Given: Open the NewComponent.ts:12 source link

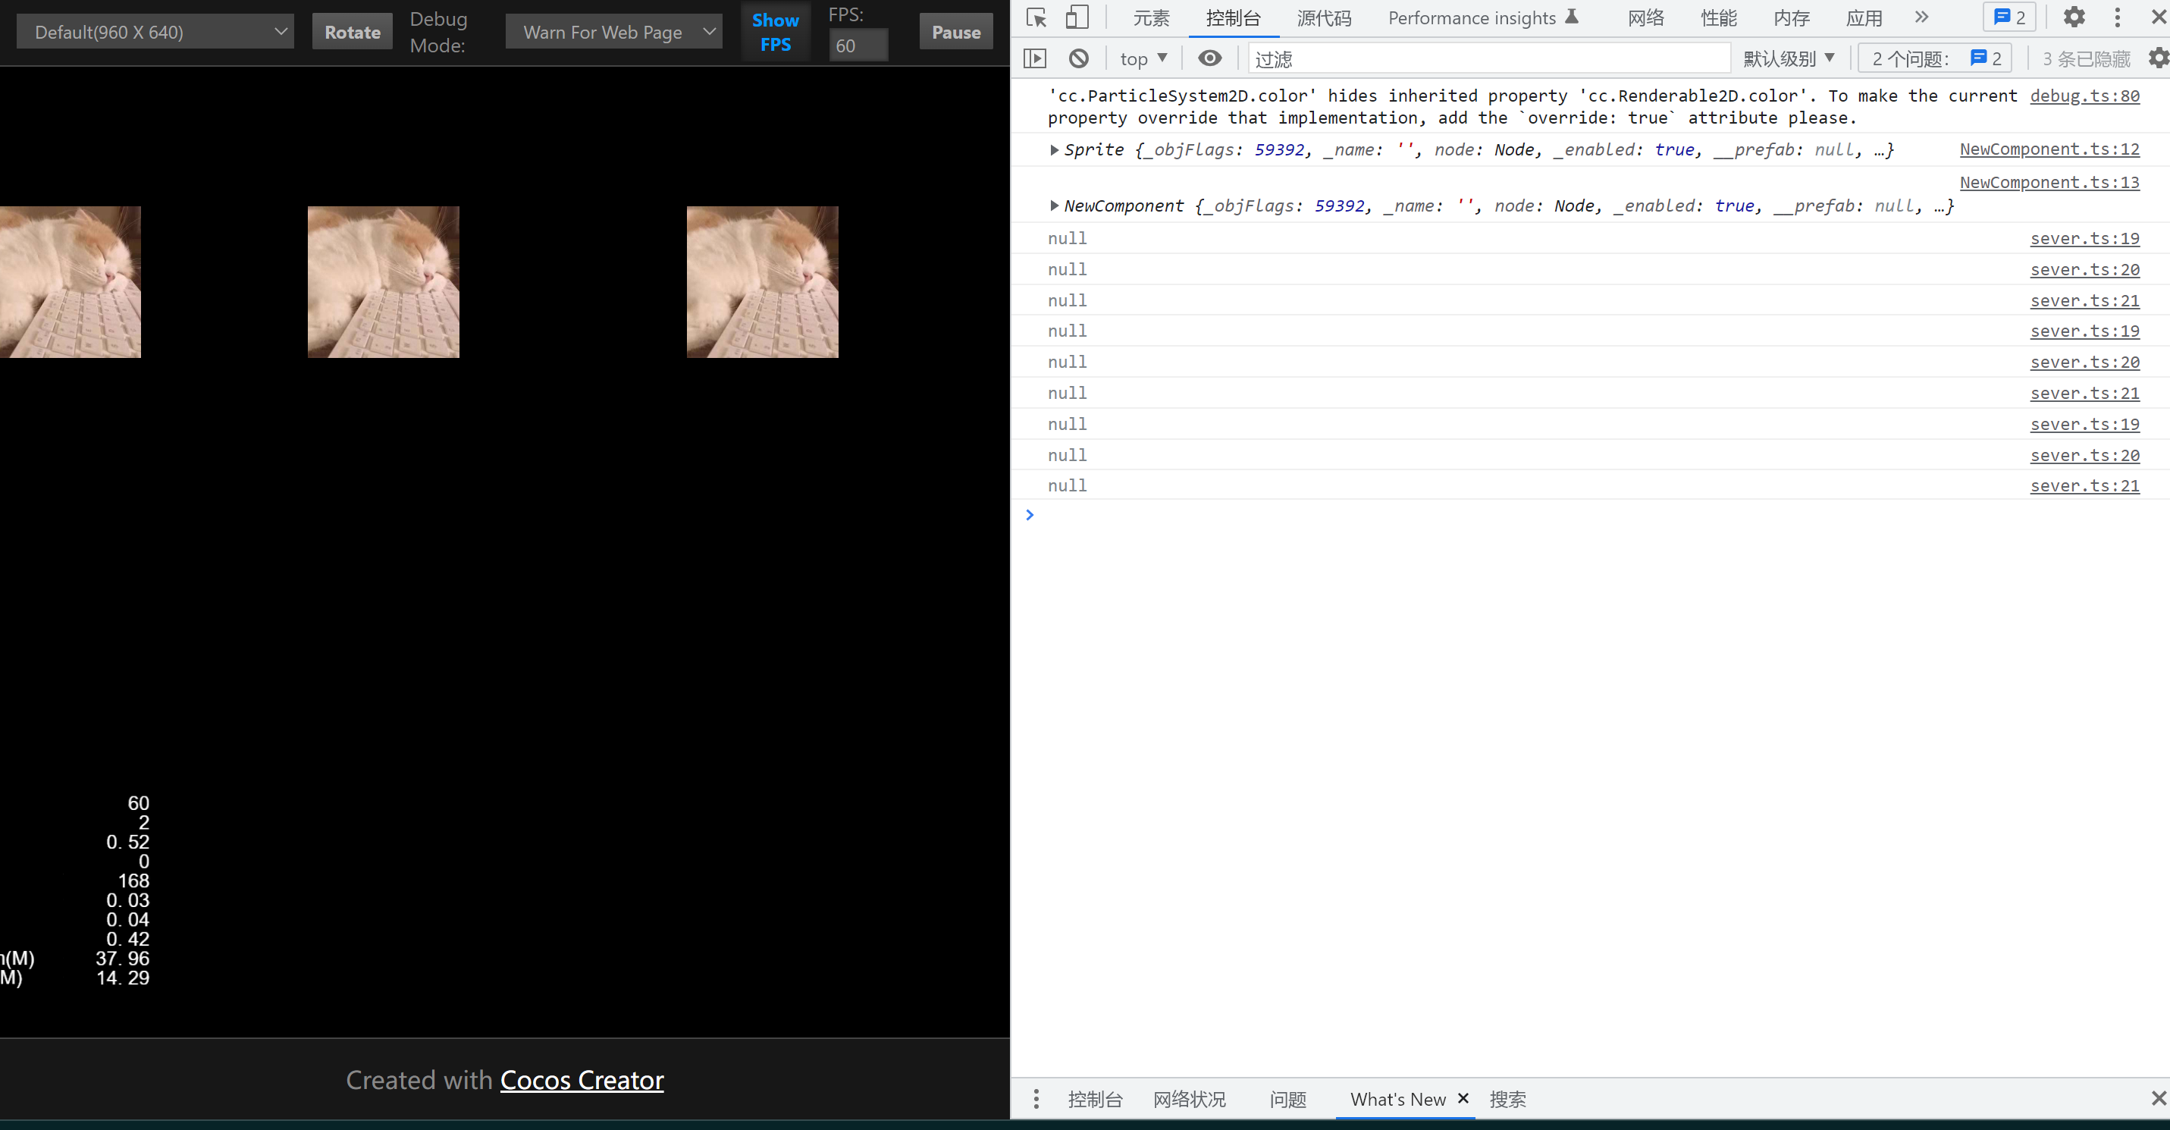Looking at the screenshot, I should click(2049, 149).
